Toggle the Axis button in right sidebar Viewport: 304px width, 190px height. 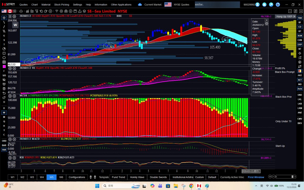(300, 89)
